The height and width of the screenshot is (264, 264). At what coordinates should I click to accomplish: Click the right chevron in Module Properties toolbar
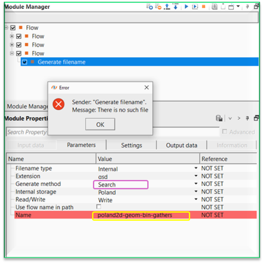point(239,118)
